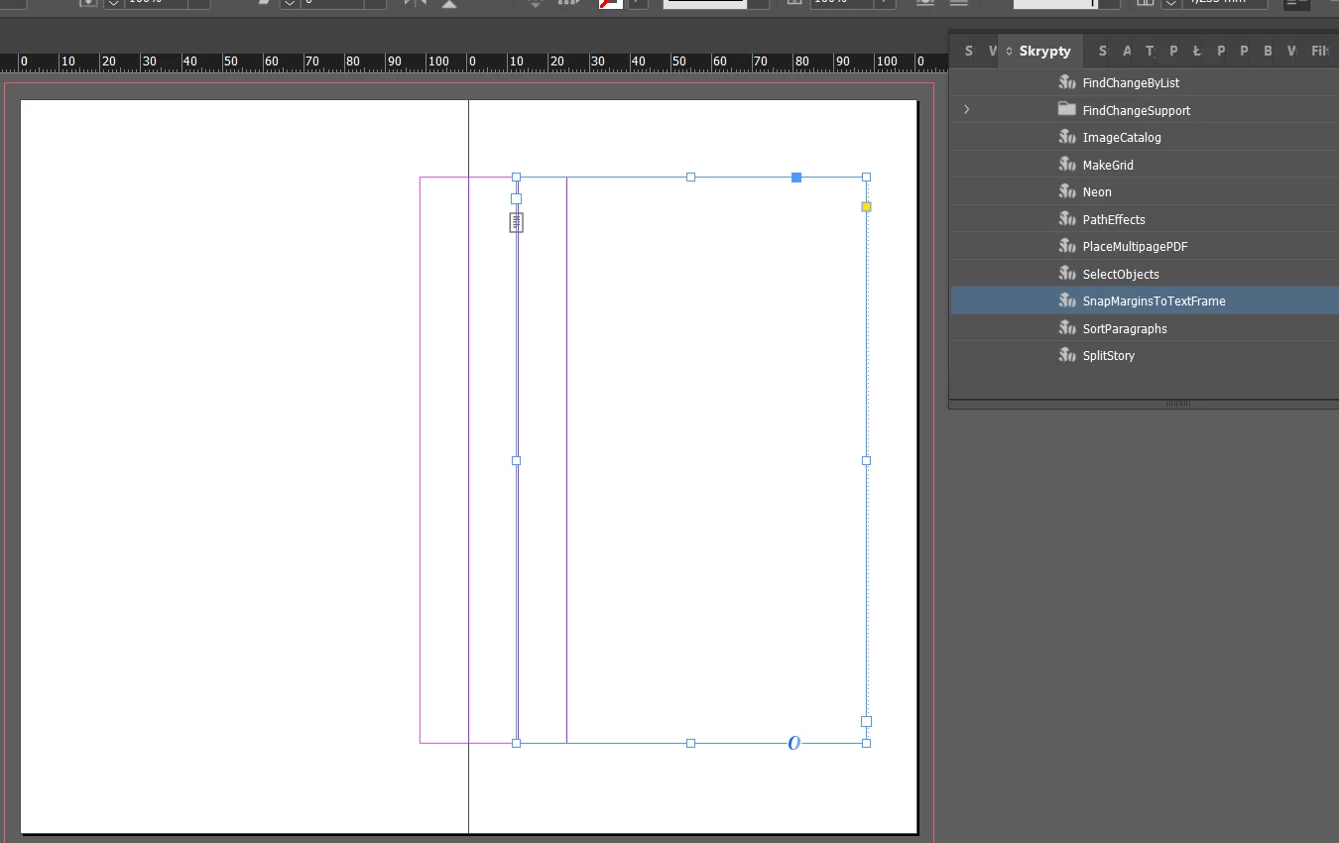The image size is (1339, 843).
Task: Click the text frame out-port box
Action: [x=866, y=722]
